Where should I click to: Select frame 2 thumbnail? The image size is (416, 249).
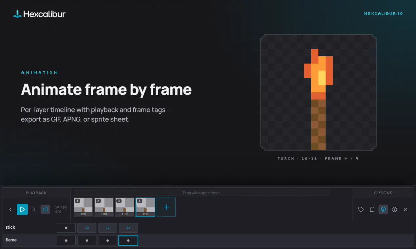click(x=104, y=207)
